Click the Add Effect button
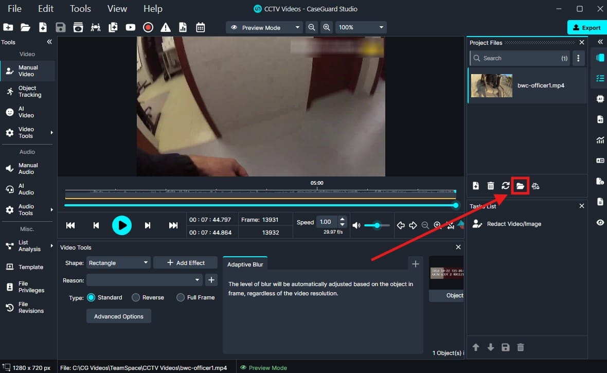 point(186,263)
